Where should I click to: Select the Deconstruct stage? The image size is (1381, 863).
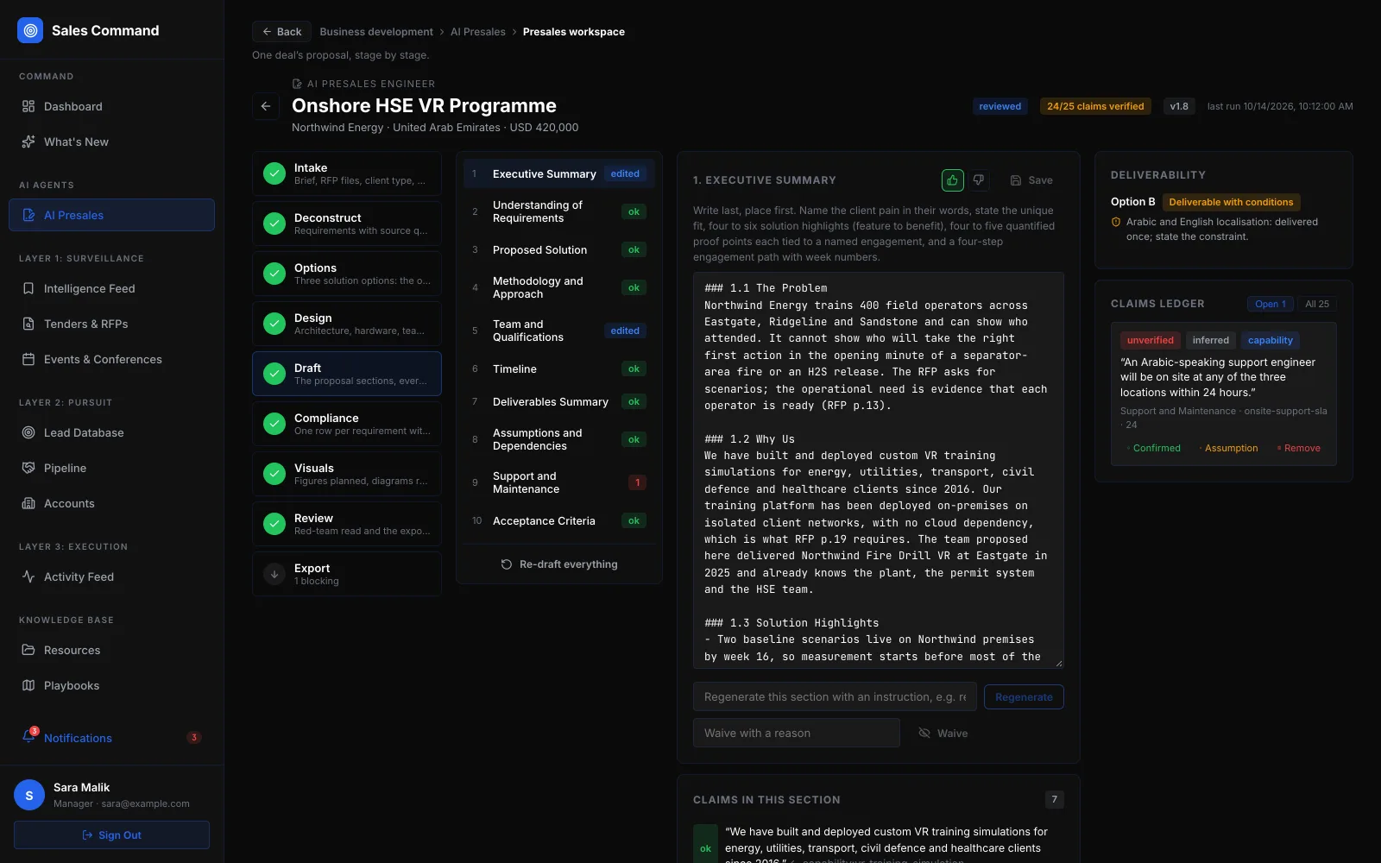(347, 224)
